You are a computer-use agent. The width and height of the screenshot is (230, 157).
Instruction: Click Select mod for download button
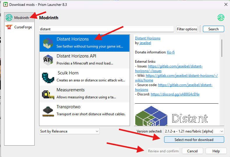tap(194, 139)
